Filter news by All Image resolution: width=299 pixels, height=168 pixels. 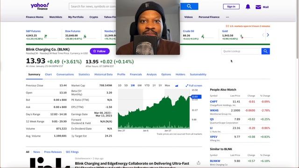coord(28,152)
